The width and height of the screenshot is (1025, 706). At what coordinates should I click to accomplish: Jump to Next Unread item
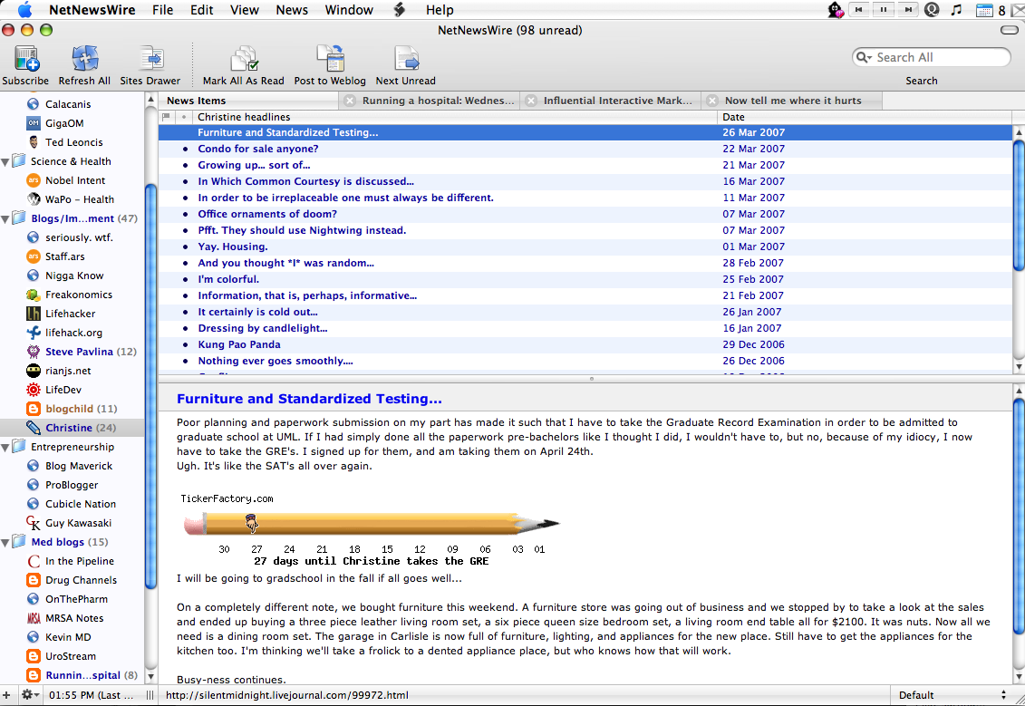[406, 58]
